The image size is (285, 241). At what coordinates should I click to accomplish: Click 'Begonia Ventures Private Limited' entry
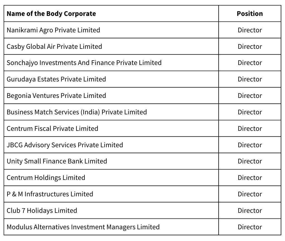tap(56, 96)
